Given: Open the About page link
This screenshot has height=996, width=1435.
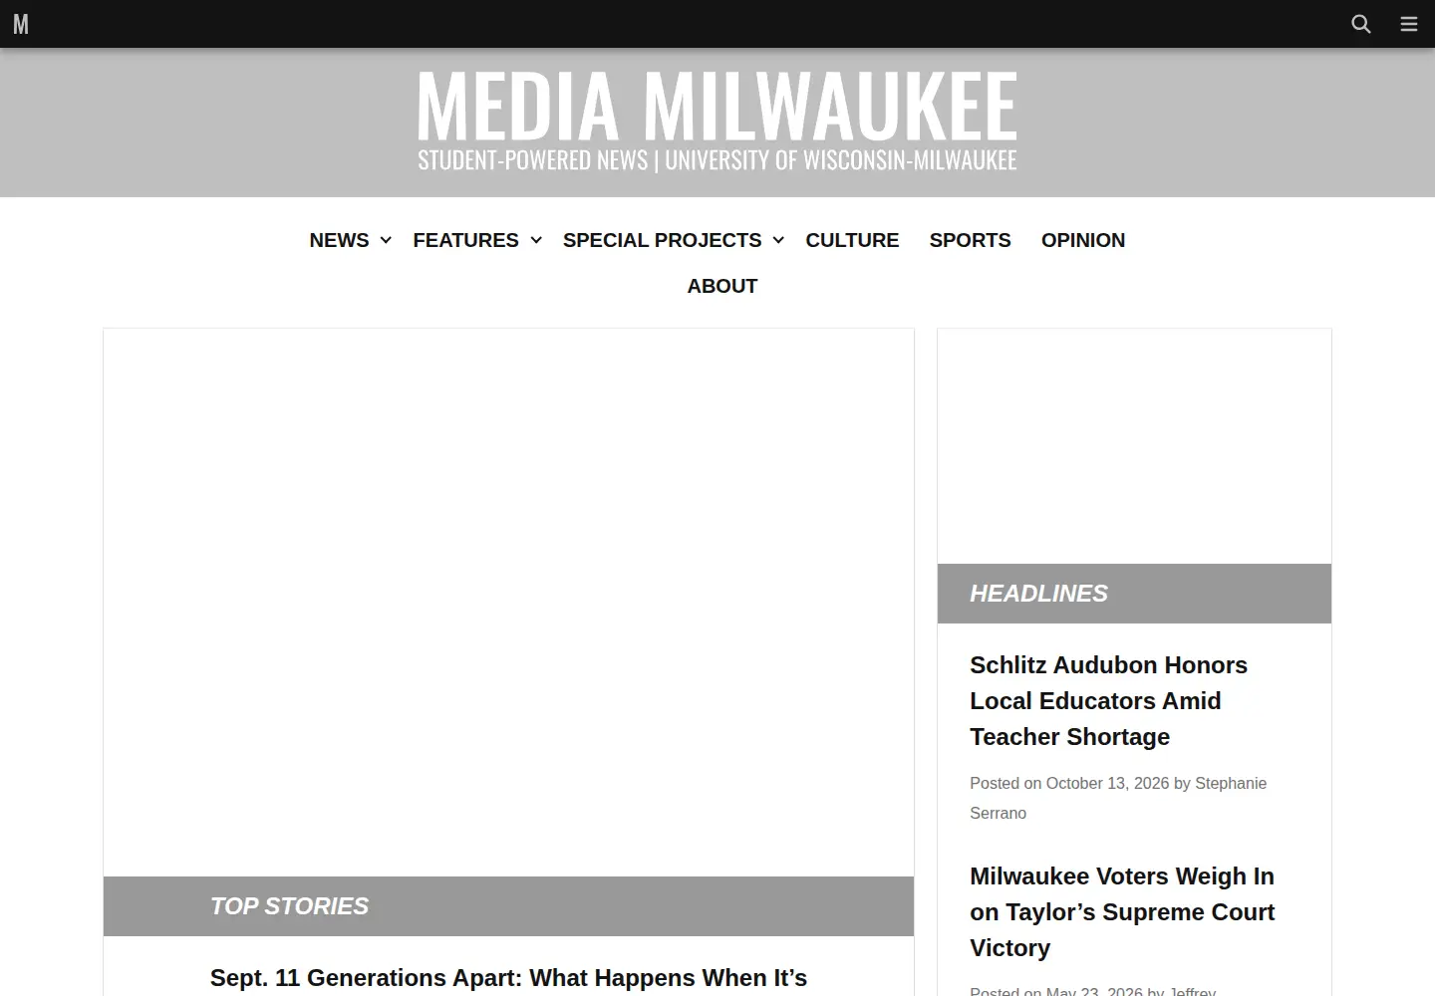Looking at the screenshot, I should (x=722, y=286).
